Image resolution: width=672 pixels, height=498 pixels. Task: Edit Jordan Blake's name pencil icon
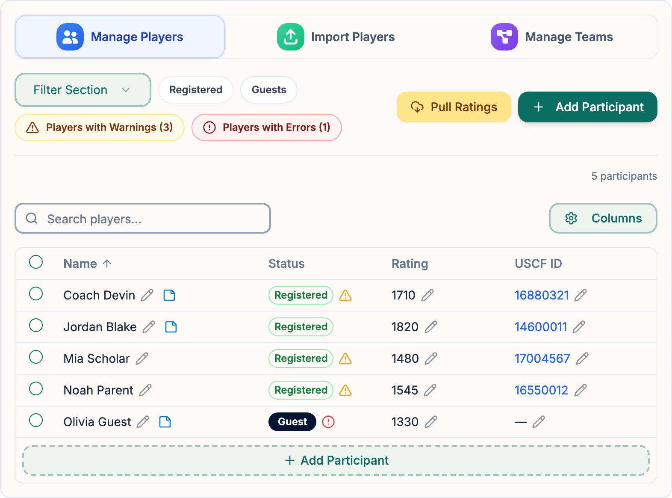tap(149, 327)
